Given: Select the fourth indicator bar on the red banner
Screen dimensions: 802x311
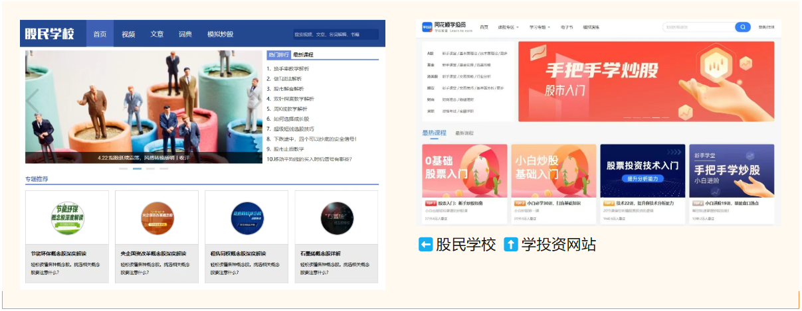Looking at the screenshot, I should click(655, 118).
